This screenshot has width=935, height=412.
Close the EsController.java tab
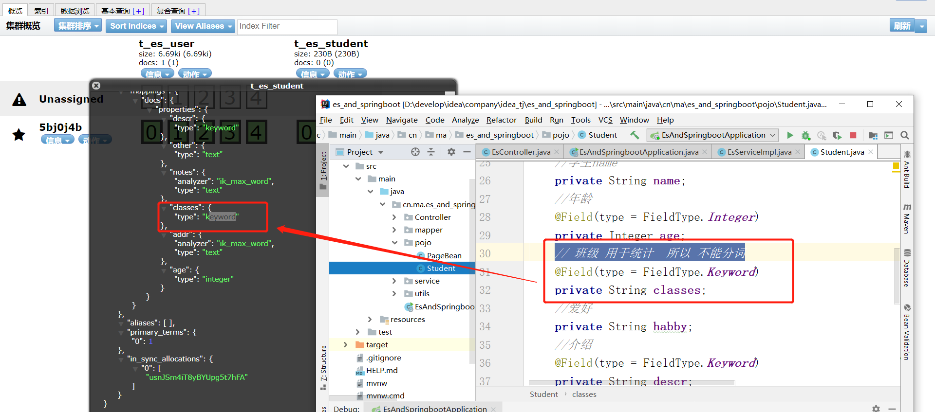pyautogui.click(x=557, y=152)
